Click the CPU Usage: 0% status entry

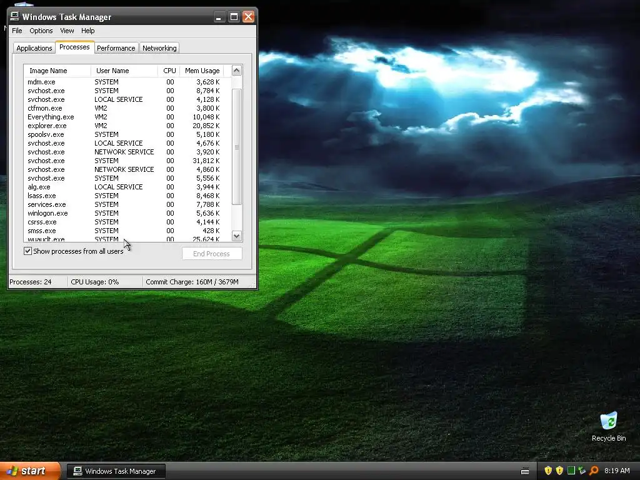pos(95,282)
